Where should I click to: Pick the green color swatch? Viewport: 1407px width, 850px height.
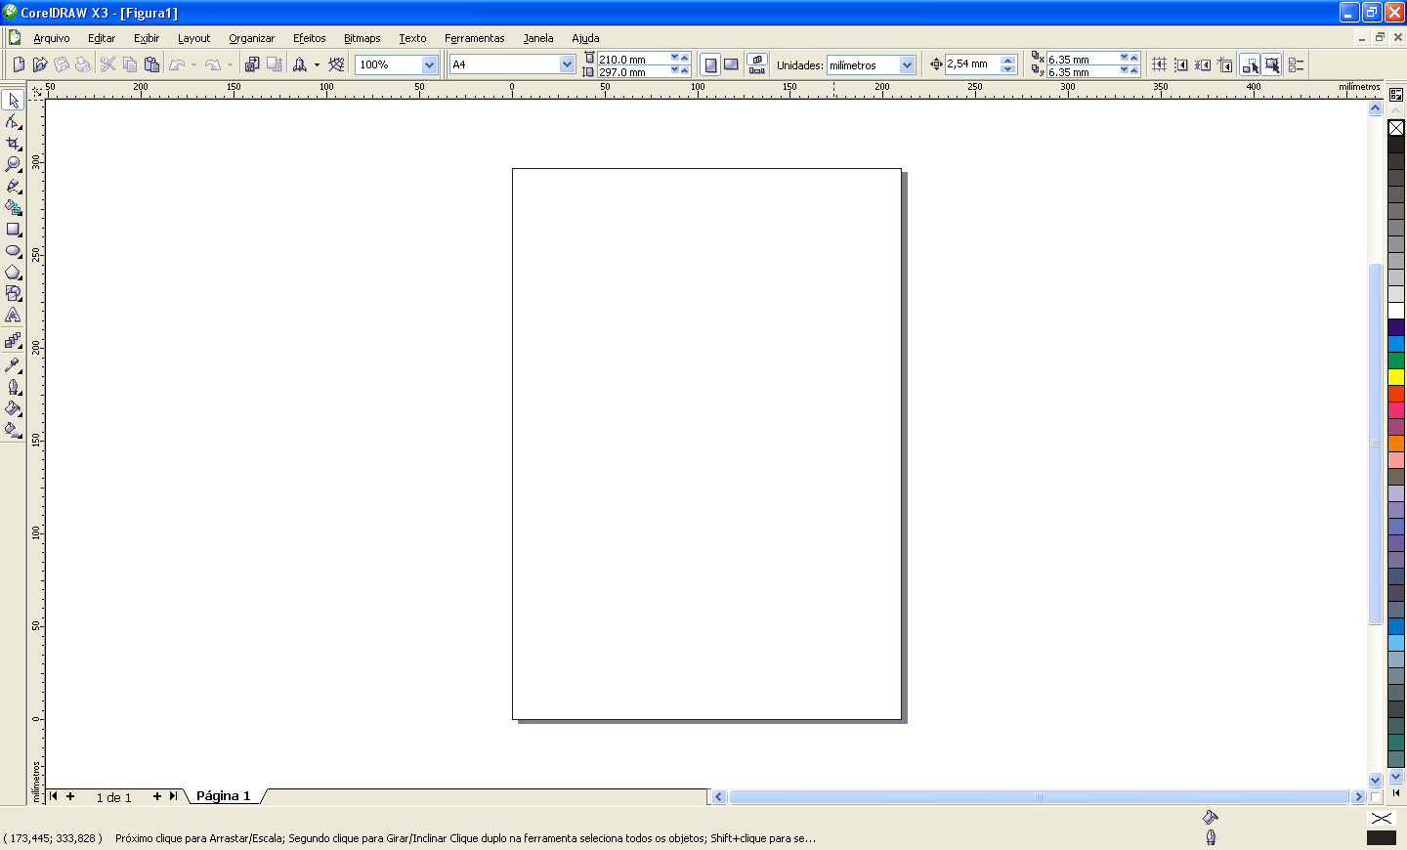(x=1396, y=361)
